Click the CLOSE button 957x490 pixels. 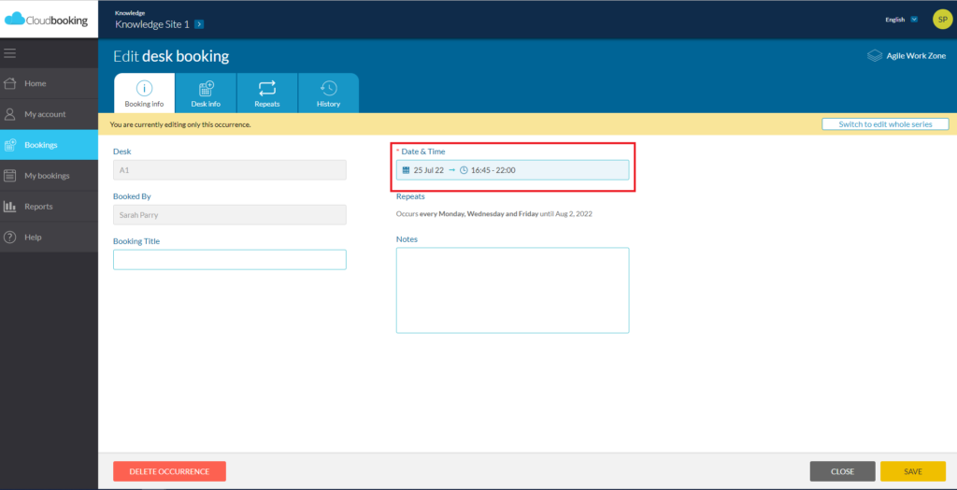pyautogui.click(x=842, y=471)
